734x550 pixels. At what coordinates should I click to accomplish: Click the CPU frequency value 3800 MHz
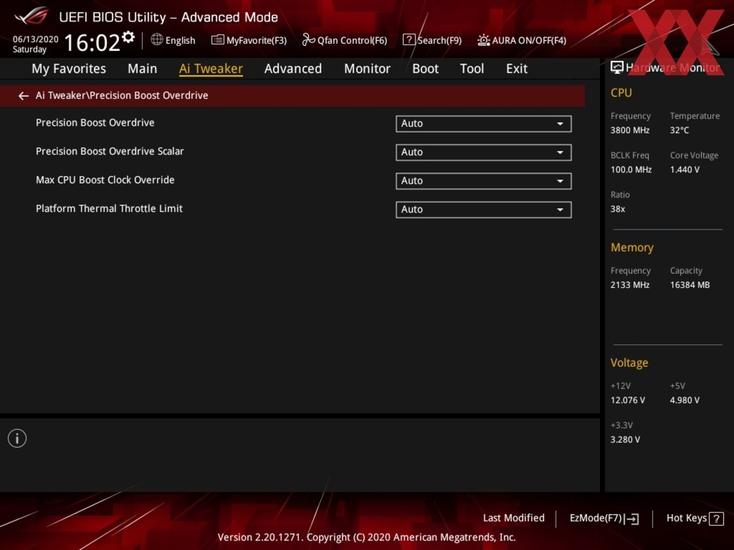pos(630,130)
